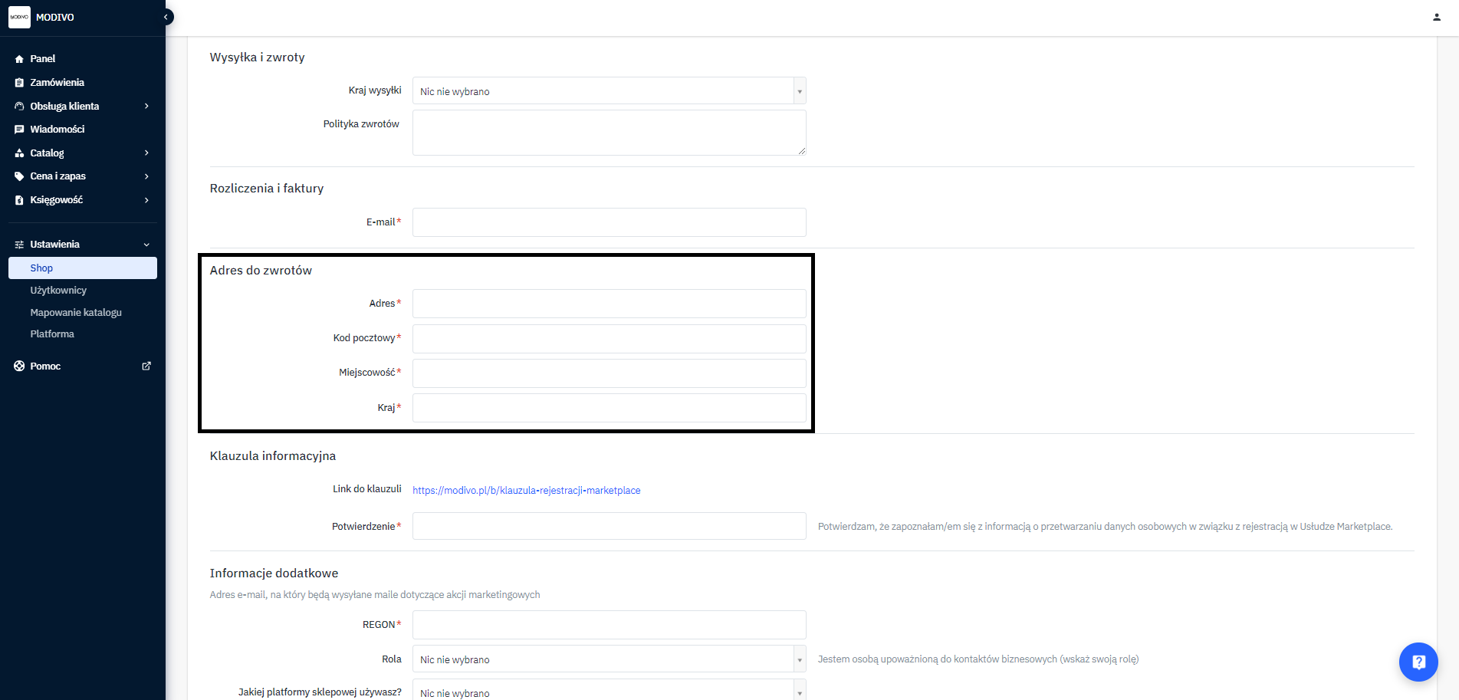Open Platforma settings page
The width and height of the screenshot is (1459, 700).
52,334
